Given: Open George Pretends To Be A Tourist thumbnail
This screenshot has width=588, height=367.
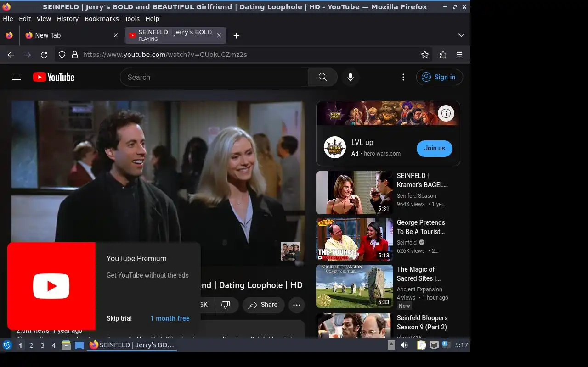Looking at the screenshot, I should (x=355, y=239).
